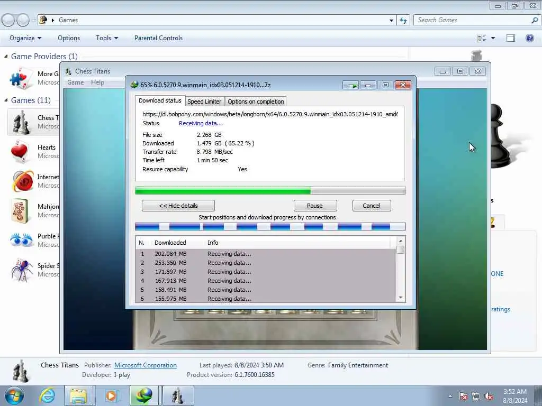This screenshot has height=406, width=542.
Task: Collapse the Game Providers group
Action: pyautogui.click(x=6, y=56)
